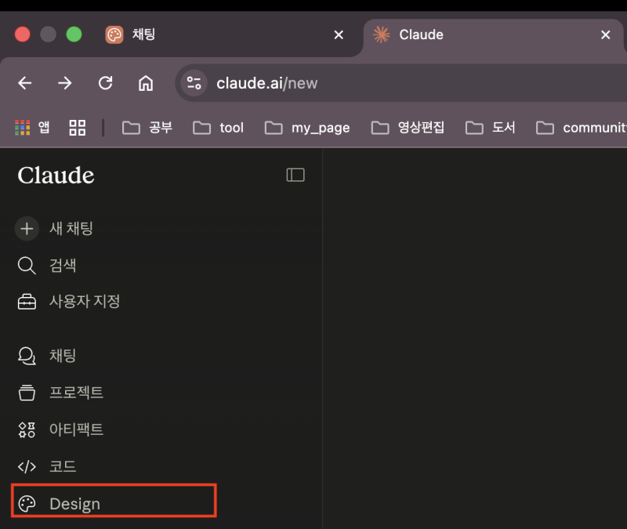Start a new chat via the plus icon
Viewport: 627px width, 529px height.
tap(27, 228)
